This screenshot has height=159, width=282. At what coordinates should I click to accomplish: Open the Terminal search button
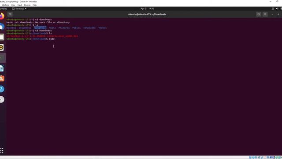click(259, 14)
